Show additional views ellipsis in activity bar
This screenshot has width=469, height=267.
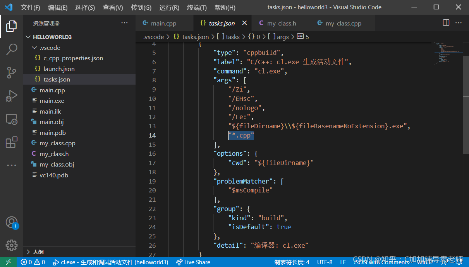[12, 165]
